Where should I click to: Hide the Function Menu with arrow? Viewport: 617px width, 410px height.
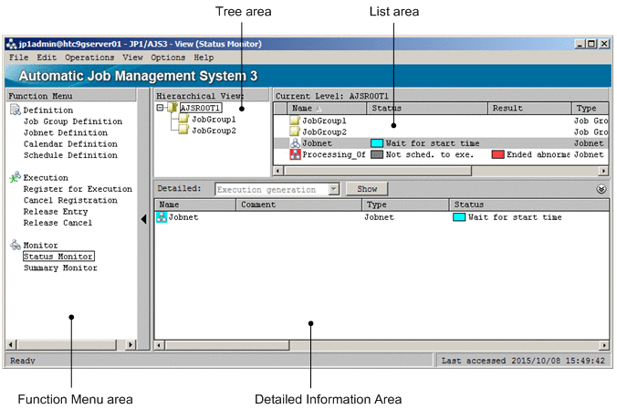click(143, 219)
